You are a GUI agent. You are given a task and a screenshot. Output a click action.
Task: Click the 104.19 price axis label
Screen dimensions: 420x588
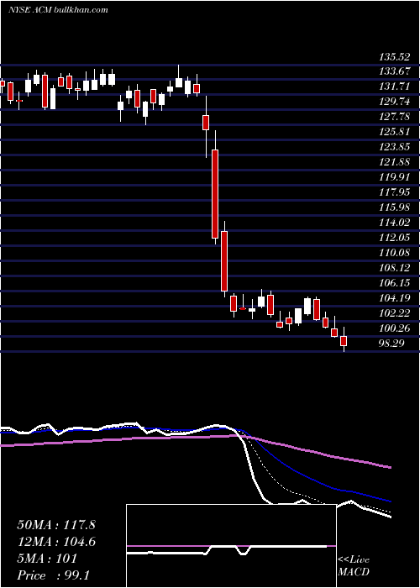click(x=395, y=298)
